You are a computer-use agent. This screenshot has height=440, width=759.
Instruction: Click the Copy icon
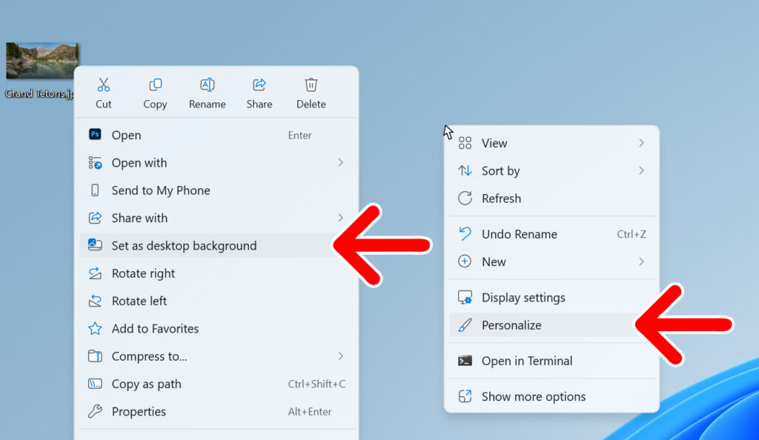155,84
